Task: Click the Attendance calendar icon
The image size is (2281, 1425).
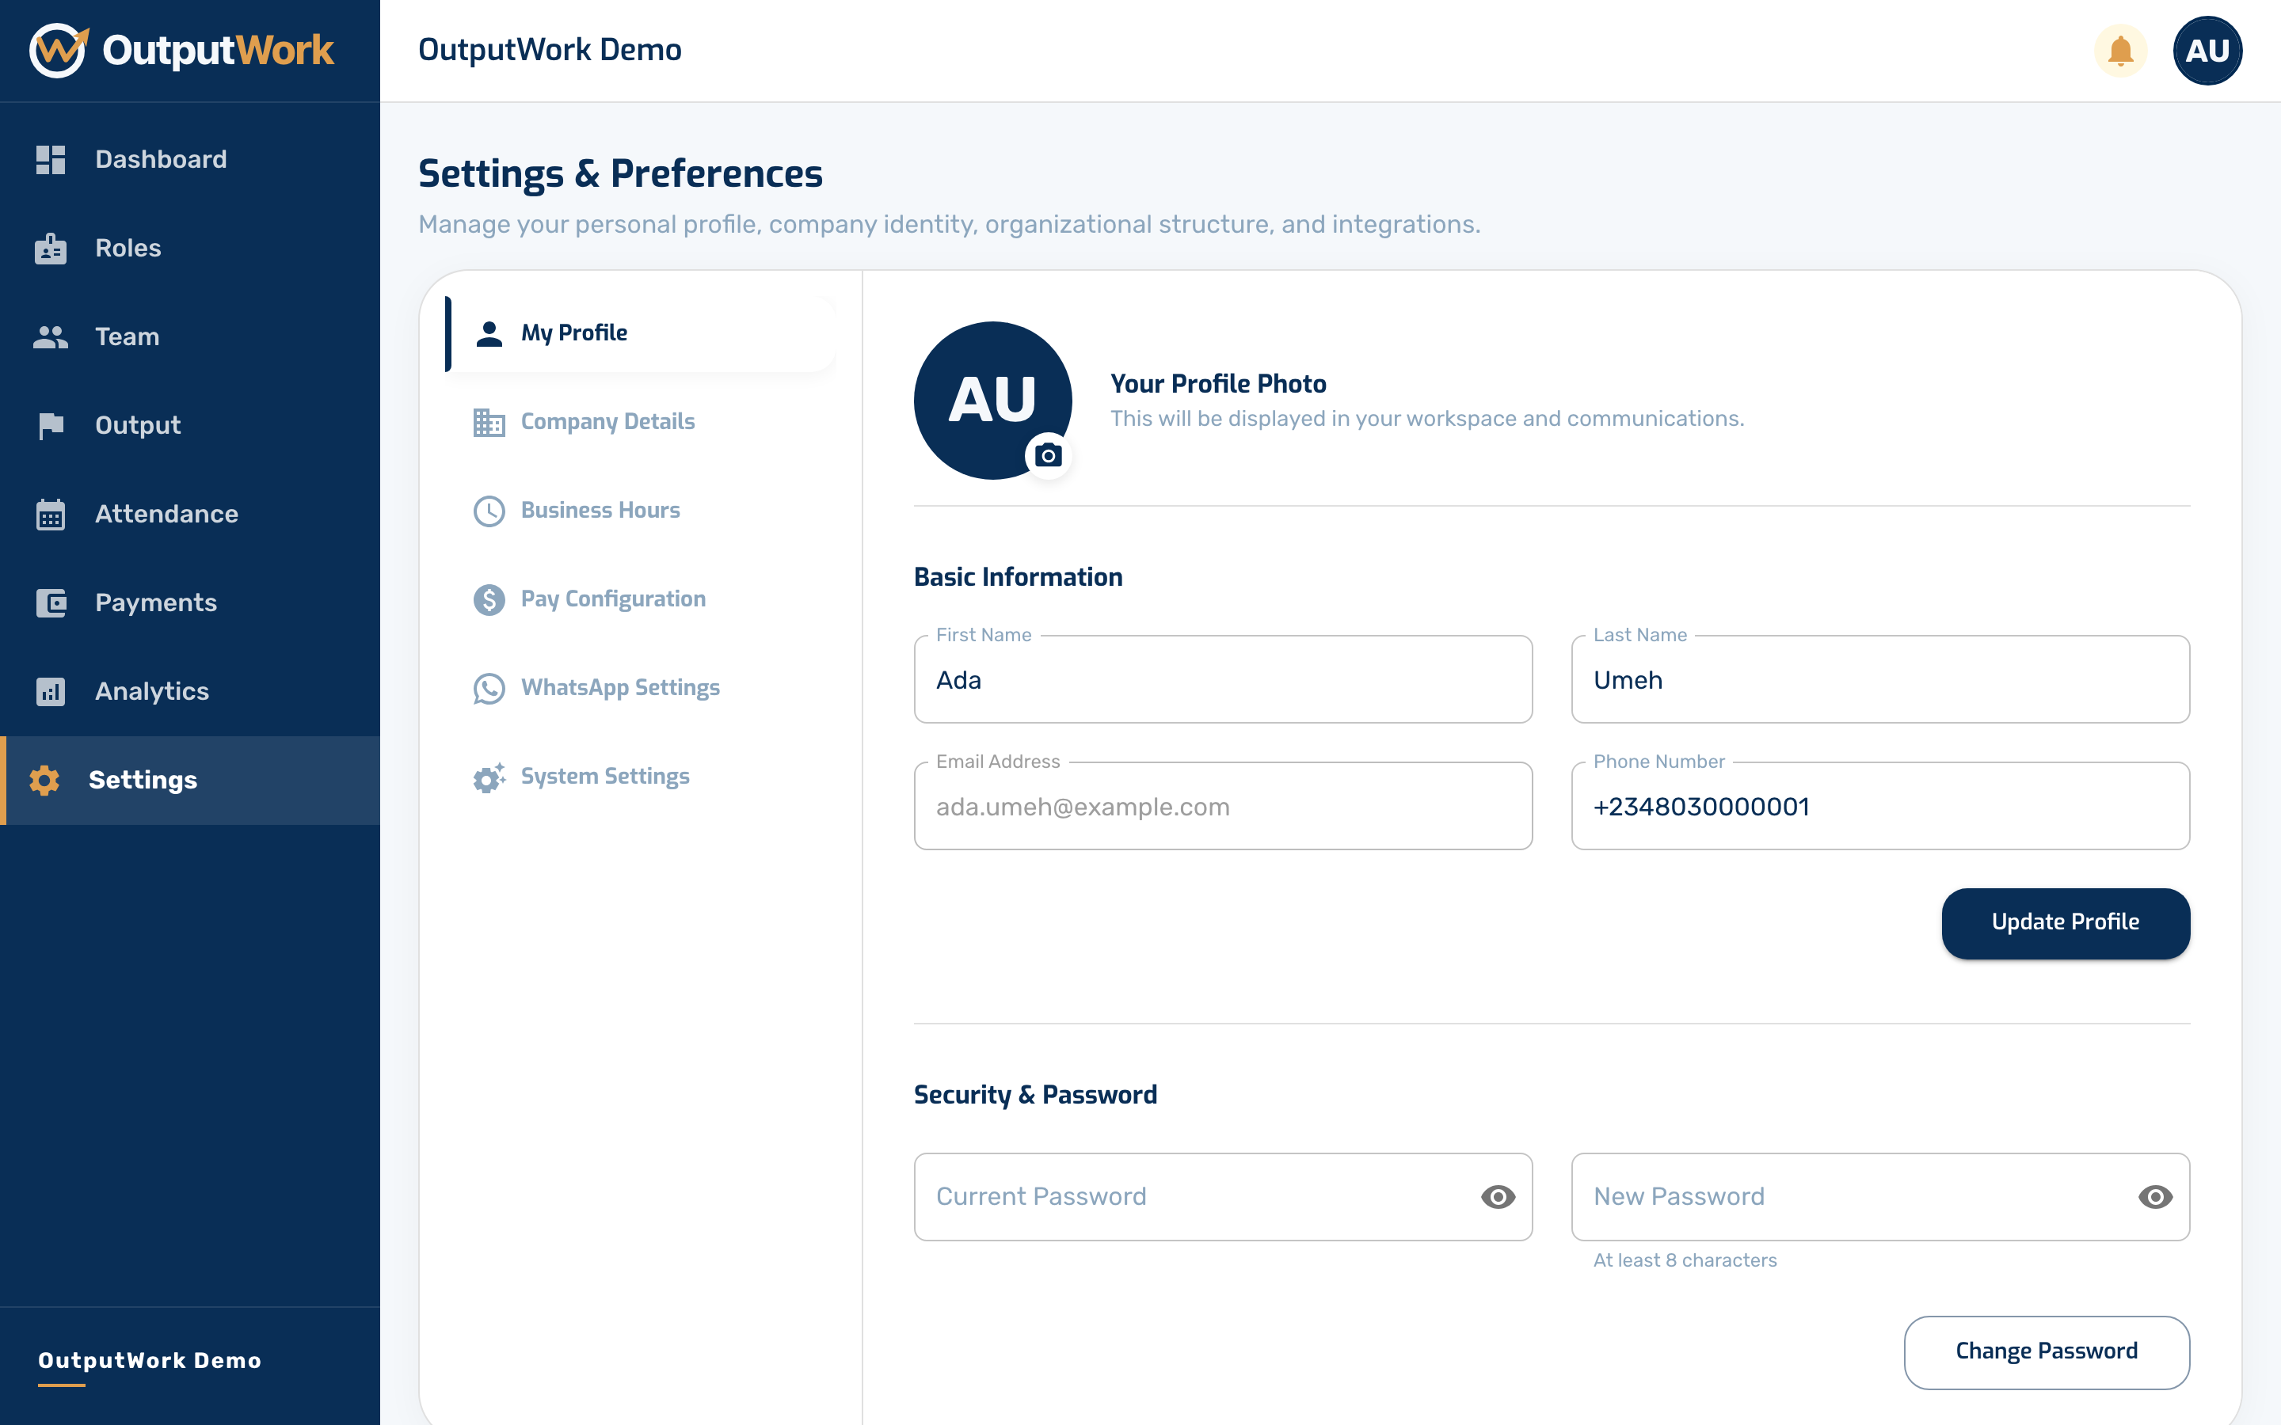Action: tap(51, 514)
